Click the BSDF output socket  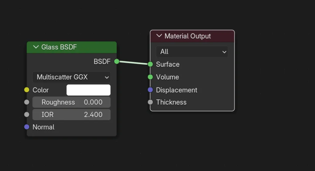(117, 61)
